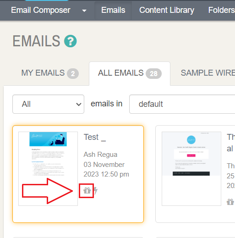Open the teal help question mark icon
Viewport: 235px width, 238px height.
(71, 41)
